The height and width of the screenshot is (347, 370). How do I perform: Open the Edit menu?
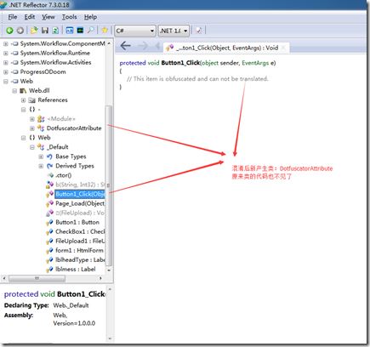30,17
